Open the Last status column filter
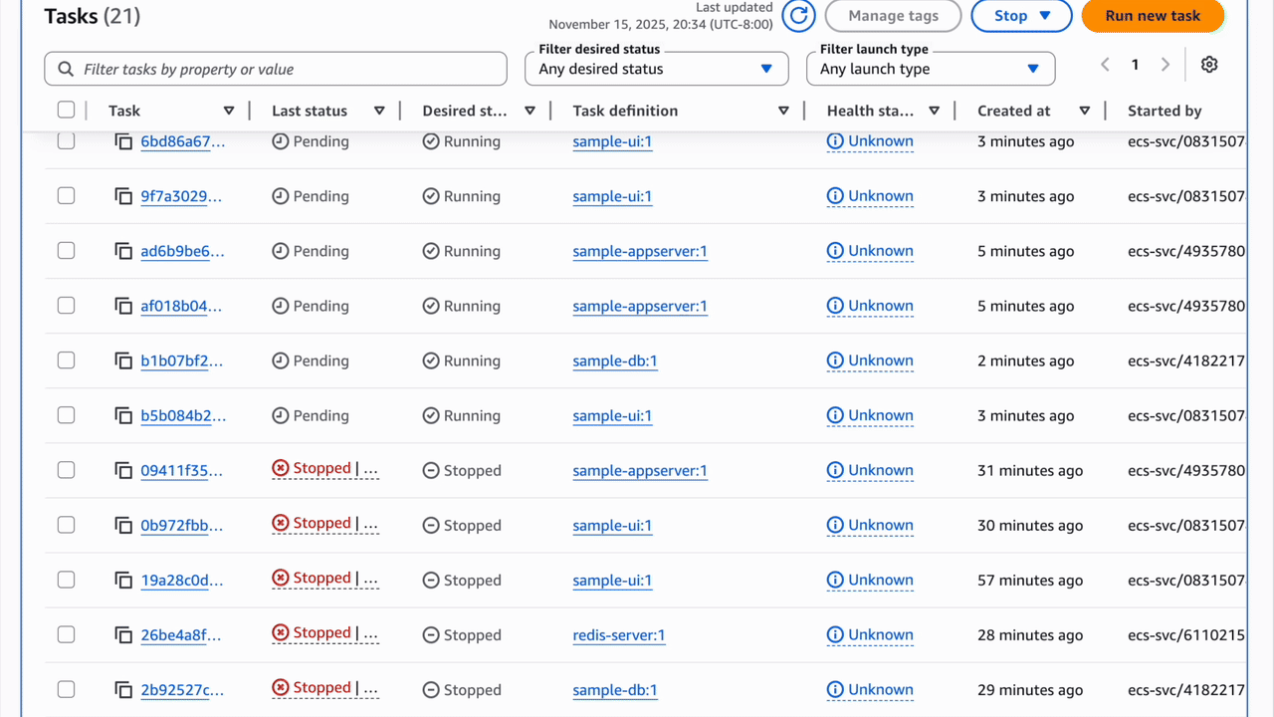 [x=379, y=111]
